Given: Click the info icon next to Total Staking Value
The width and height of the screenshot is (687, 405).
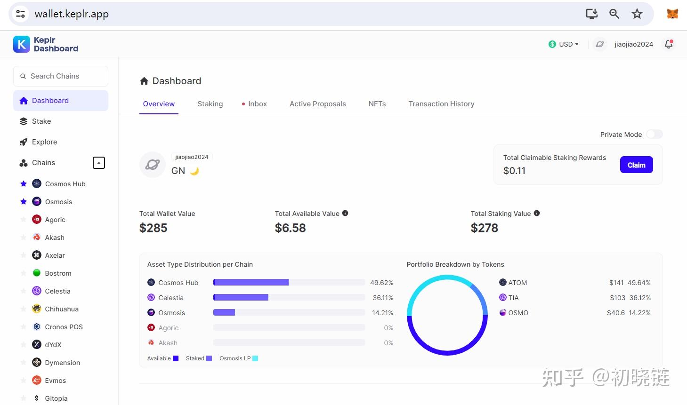Looking at the screenshot, I should coord(537,213).
